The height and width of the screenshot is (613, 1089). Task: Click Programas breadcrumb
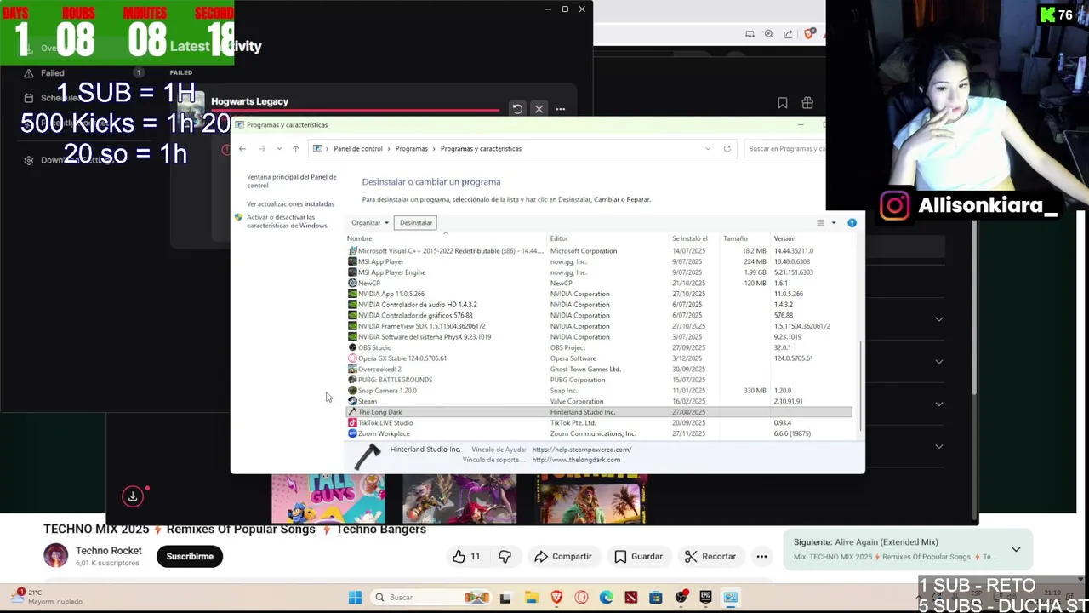pos(411,149)
